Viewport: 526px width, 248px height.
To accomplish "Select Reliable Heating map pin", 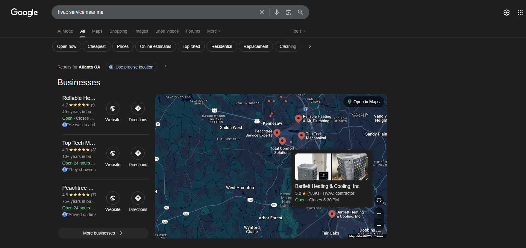I will click(x=298, y=118).
